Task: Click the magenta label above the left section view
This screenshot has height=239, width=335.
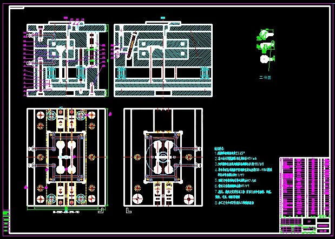Action: [65, 18]
